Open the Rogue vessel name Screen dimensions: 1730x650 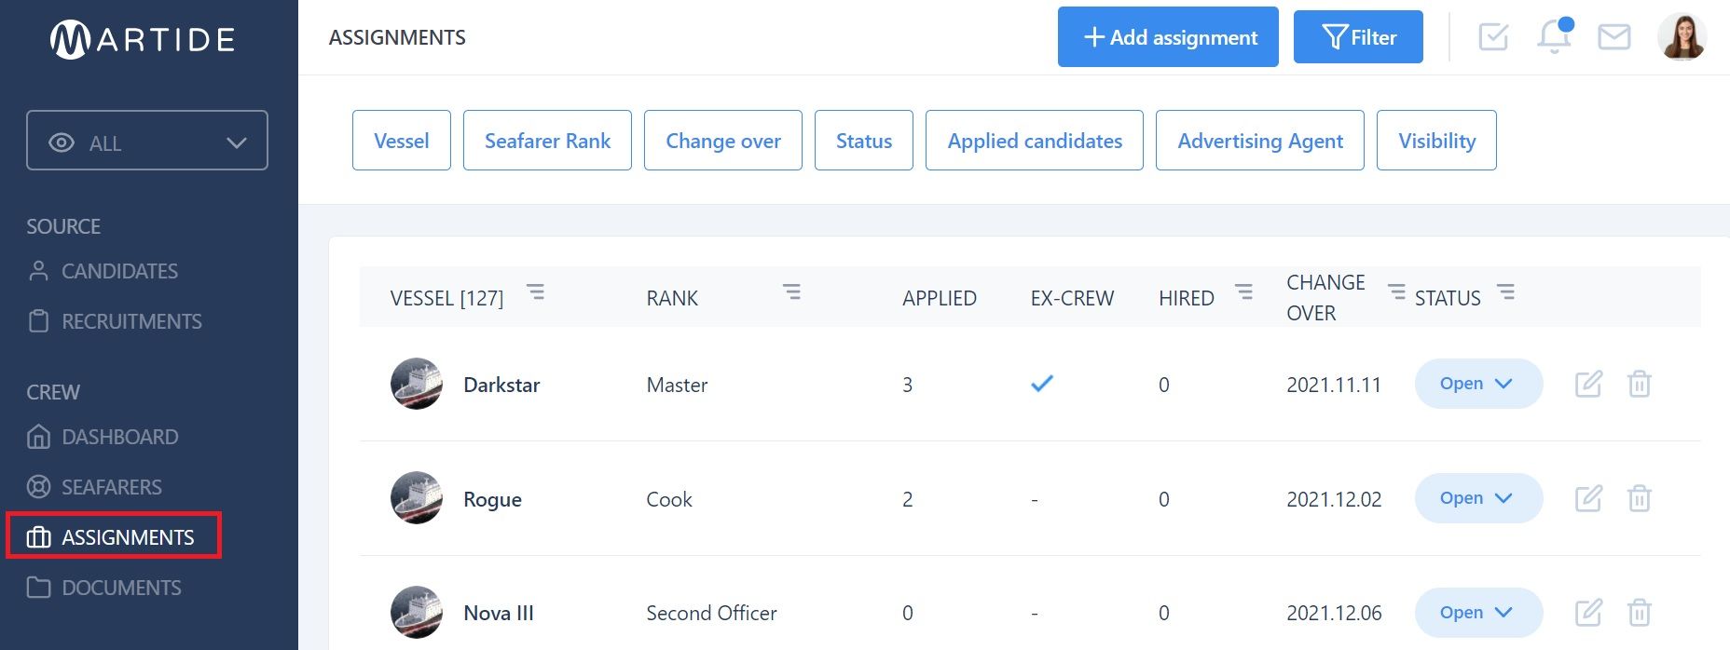pos(492,499)
